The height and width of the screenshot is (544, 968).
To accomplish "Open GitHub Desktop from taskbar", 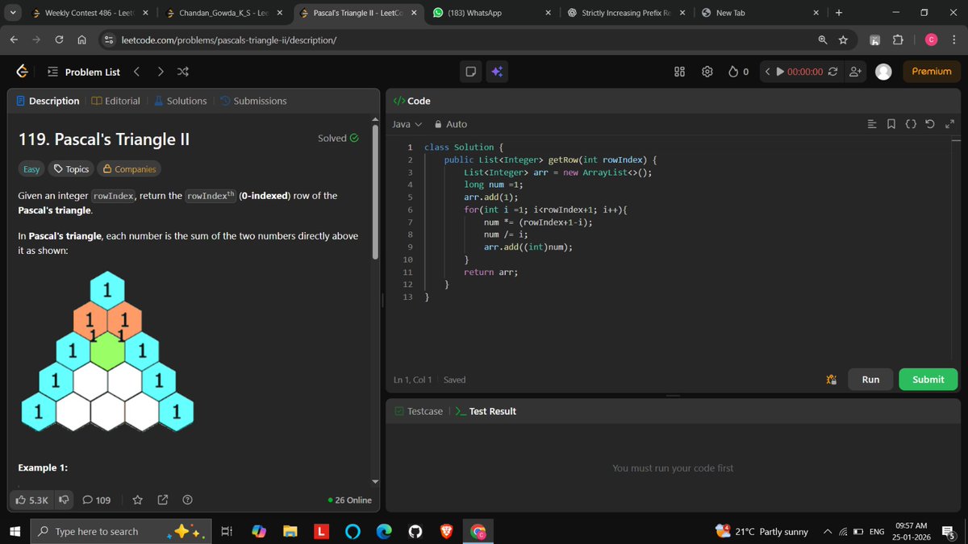I will pos(415,531).
